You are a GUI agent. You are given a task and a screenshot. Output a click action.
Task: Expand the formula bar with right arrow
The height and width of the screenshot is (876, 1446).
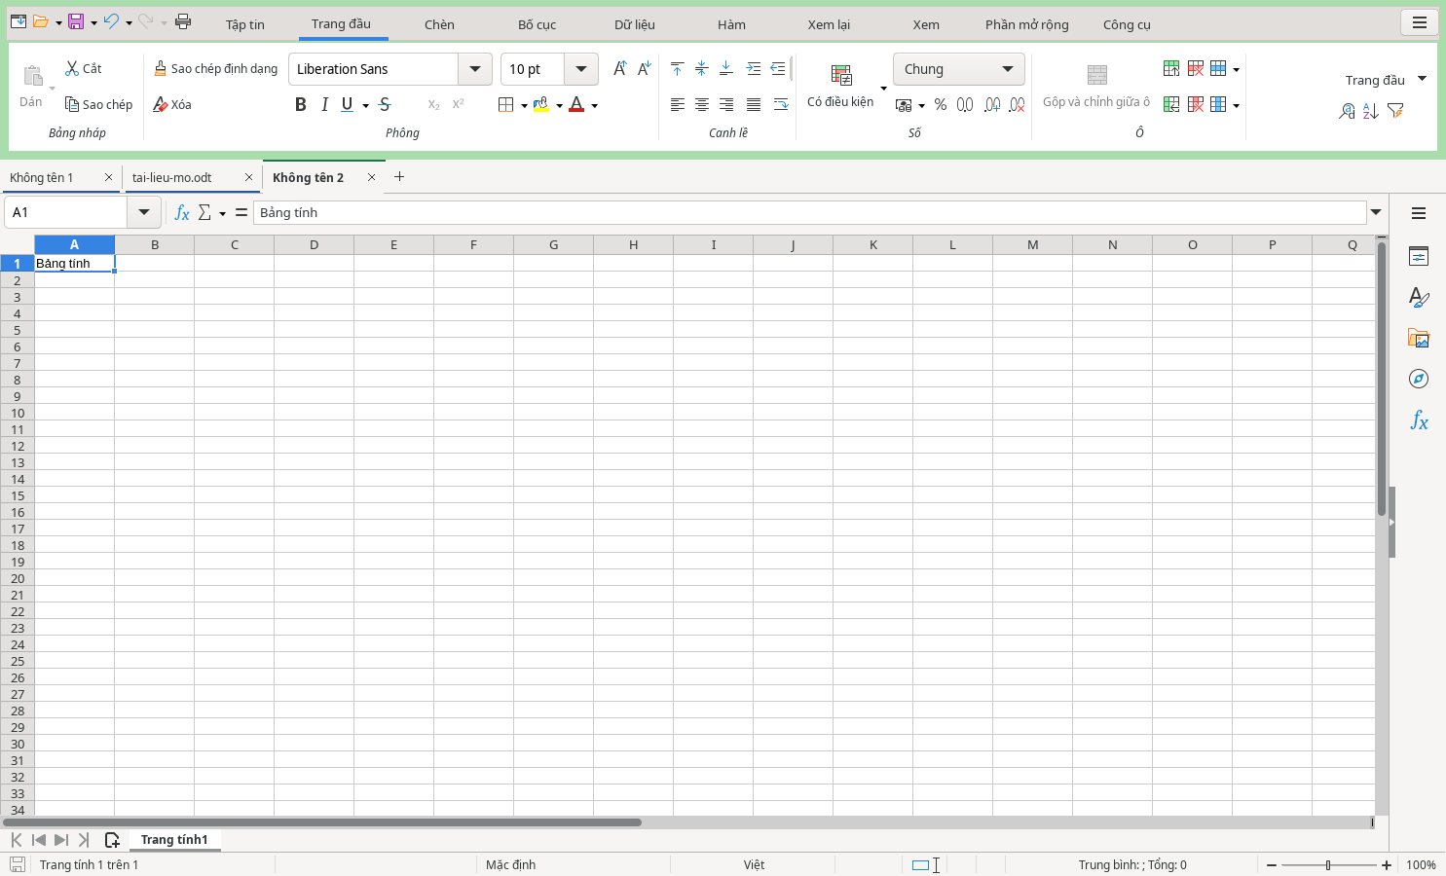(x=1376, y=212)
